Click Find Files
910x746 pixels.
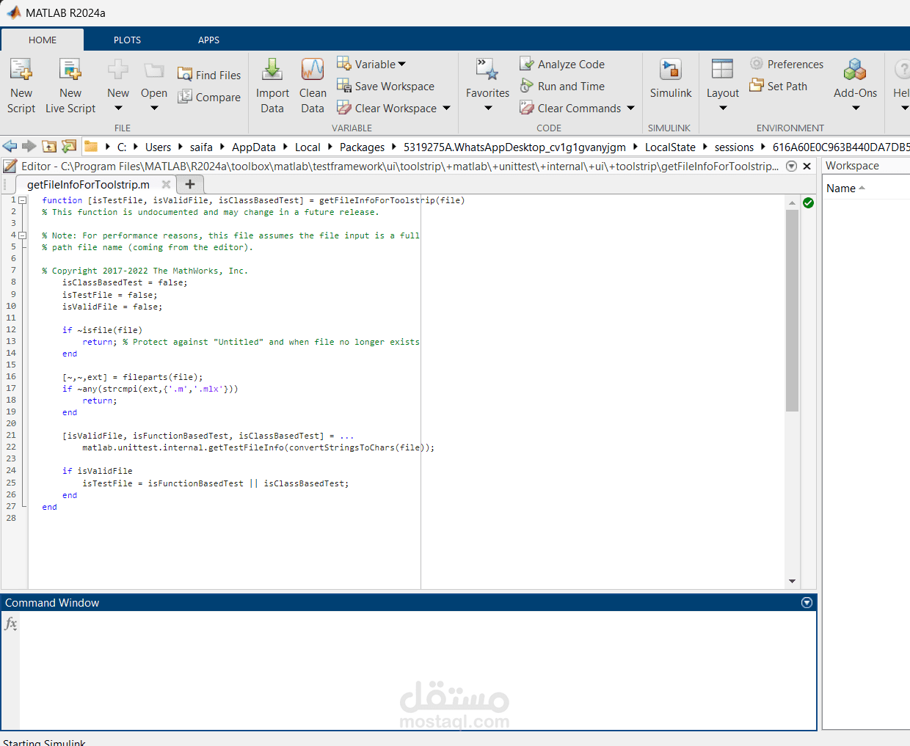209,75
